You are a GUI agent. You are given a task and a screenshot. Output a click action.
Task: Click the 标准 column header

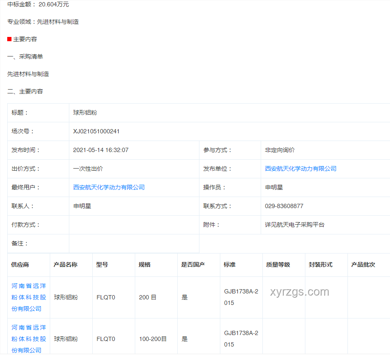230,265
